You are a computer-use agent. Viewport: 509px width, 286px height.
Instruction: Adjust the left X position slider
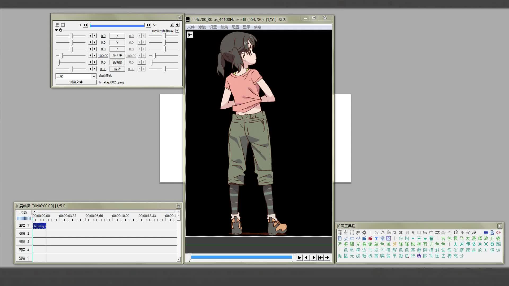coord(71,36)
